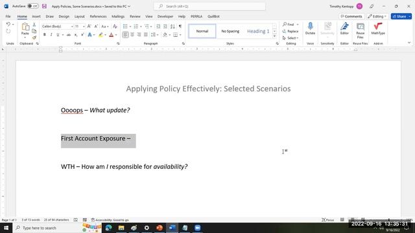The height and width of the screenshot is (233, 415).
Task: Click the Copy icon in Clipboard group
Action: (34, 31)
